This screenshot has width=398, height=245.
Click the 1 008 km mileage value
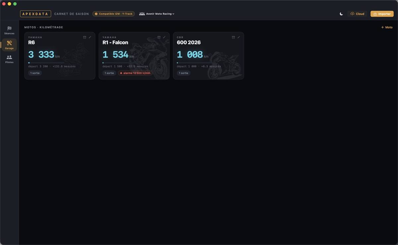[x=192, y=55]
